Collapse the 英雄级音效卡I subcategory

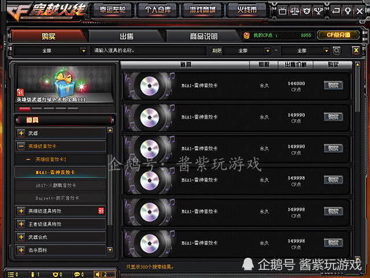point(28,160)
